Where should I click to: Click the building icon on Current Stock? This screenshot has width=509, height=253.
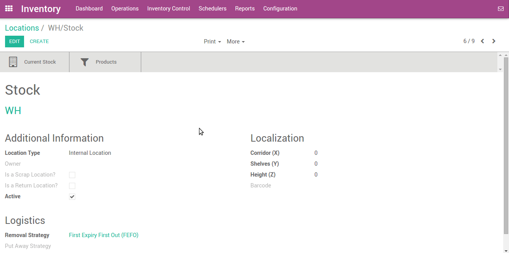13,62
